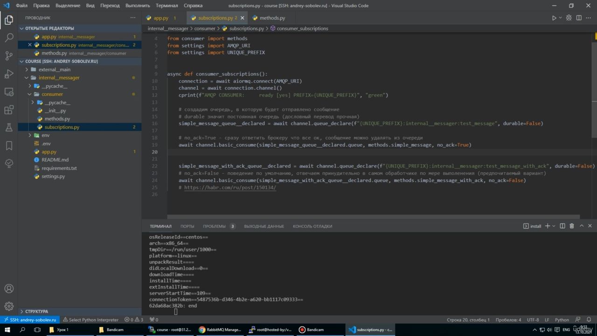Viewport: 597px width, 336px height.
Task: Click the editor horizontal scrollbar
Action: click(373, 217)
